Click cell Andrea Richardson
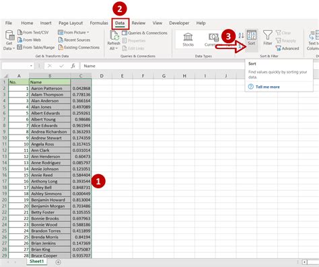 (50, 132)
